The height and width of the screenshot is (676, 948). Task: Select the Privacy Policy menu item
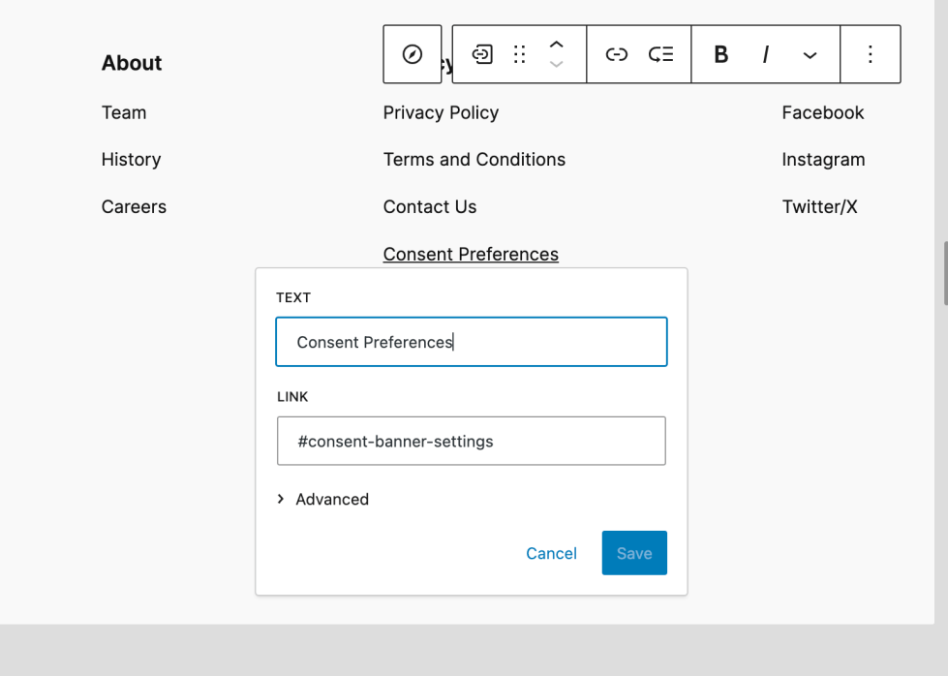click(441, 112)
